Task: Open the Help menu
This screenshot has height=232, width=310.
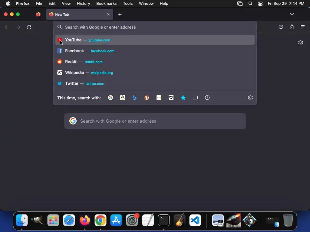Action: coord(164,4)
